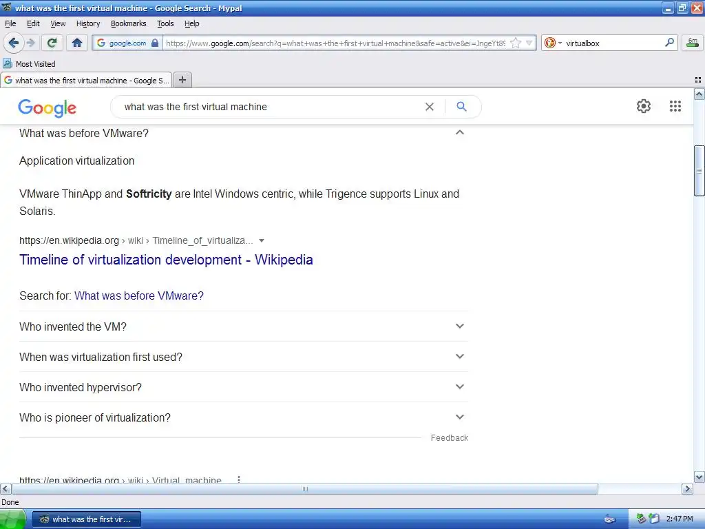Open Google settings gear
This screenshot has width=705, height=529.
644,106
